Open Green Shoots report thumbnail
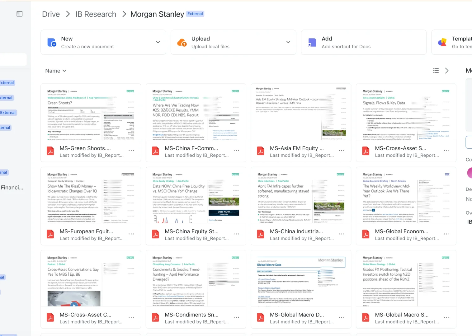Image resolution: width=472 pixels, height=336 pixels. 91,112
